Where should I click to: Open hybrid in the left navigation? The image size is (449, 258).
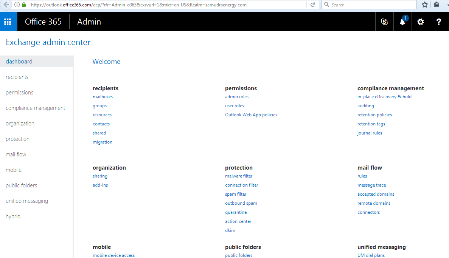[13, 216]
